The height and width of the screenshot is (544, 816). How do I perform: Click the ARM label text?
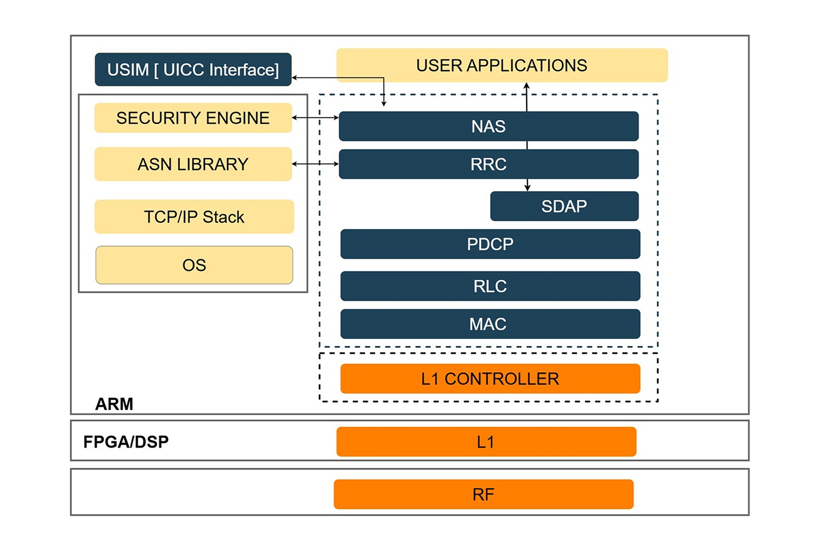[114, 404]
